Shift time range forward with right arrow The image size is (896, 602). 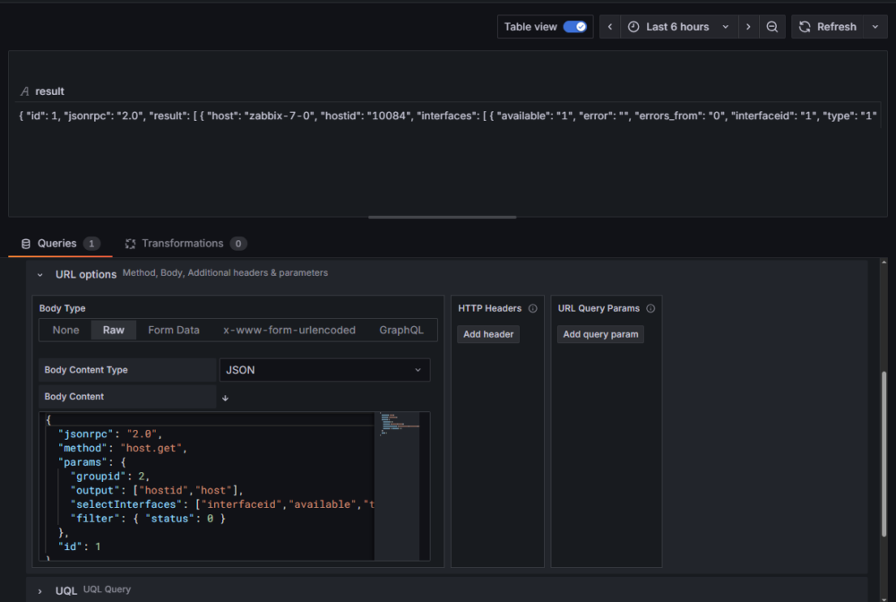748,27
